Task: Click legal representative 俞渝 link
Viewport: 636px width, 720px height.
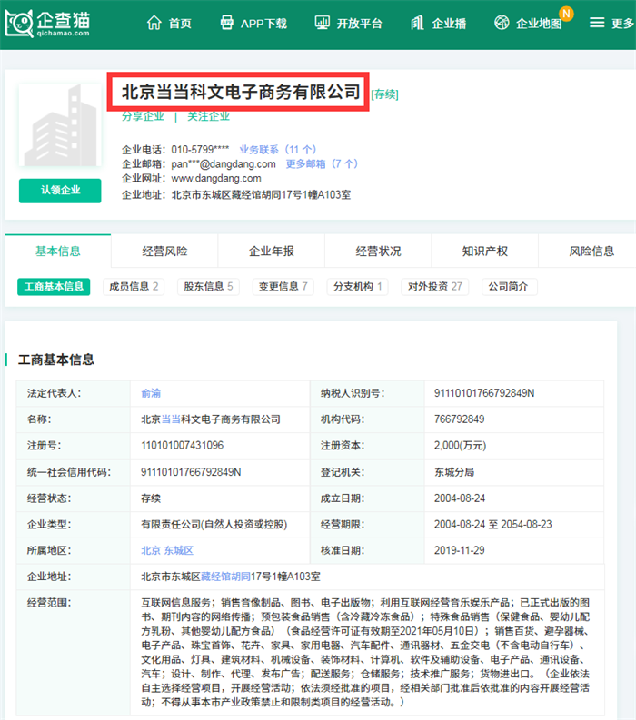Action: click(151, 393)
